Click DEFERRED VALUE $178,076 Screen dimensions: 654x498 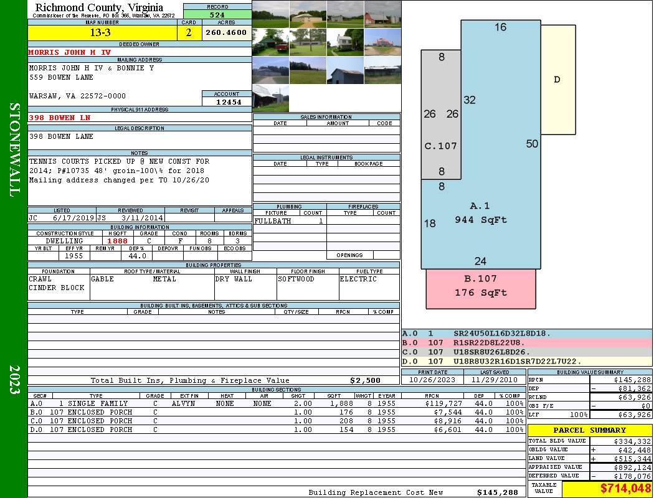[x=632, y=476]
